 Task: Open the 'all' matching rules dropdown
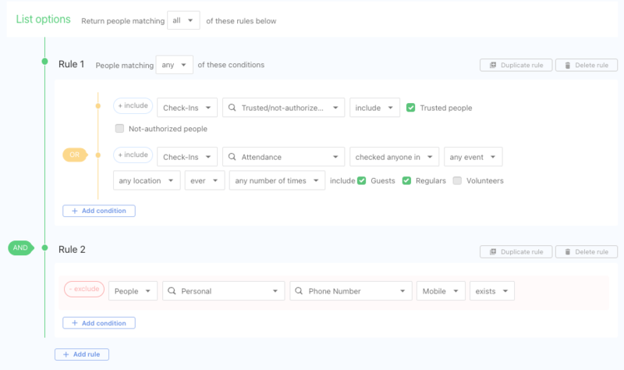click(183, 20)
